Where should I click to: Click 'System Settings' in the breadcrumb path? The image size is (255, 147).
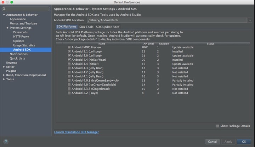click(x=103, y=9)
